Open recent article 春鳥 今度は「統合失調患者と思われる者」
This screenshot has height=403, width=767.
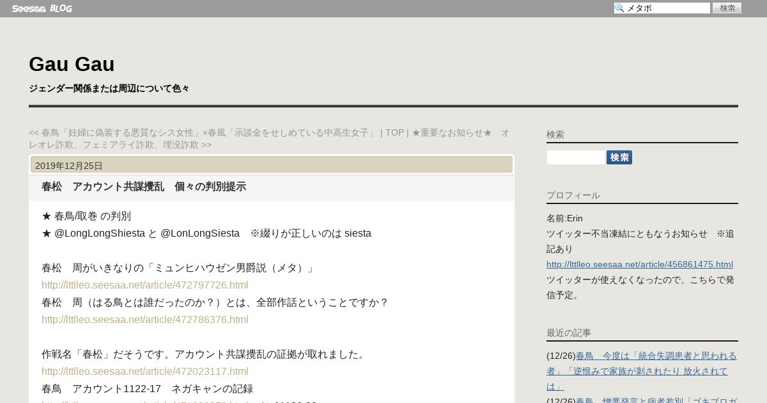tap(642, 371)
